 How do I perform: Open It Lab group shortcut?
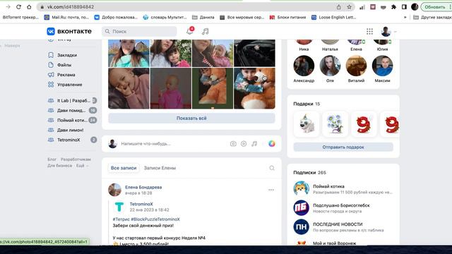[x=72, y=100]
